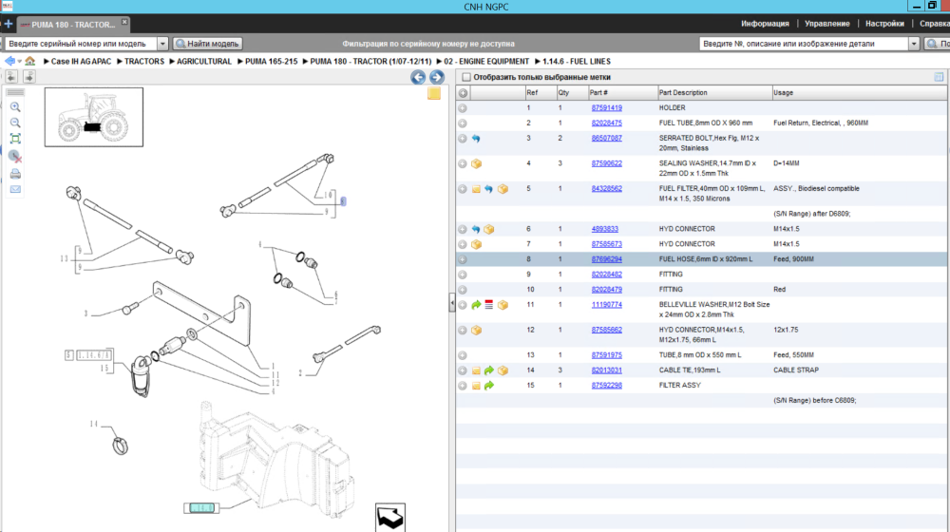
Task: Click the green arrow for CABLE TIE row
Action: tap(489, 370)
